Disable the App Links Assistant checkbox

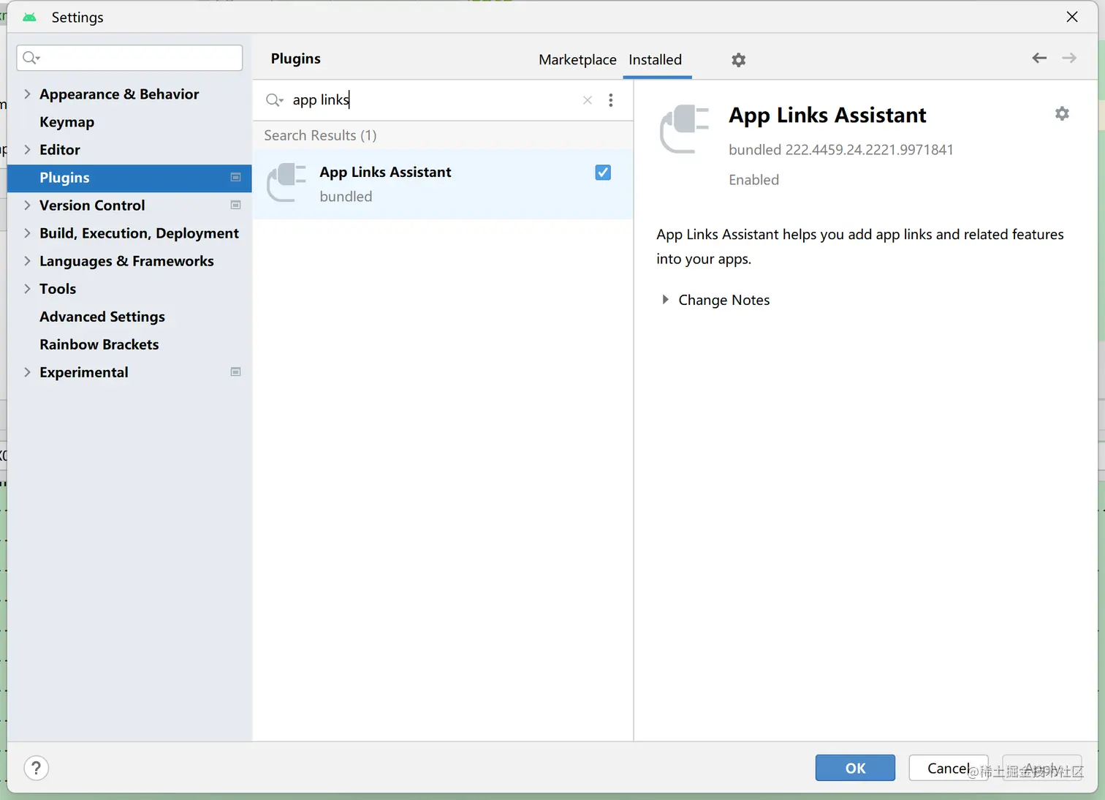[603, 173]
